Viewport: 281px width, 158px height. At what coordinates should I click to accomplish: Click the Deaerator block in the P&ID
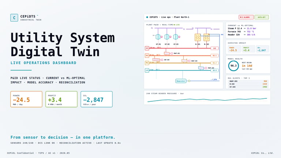(x=181, y=81)
